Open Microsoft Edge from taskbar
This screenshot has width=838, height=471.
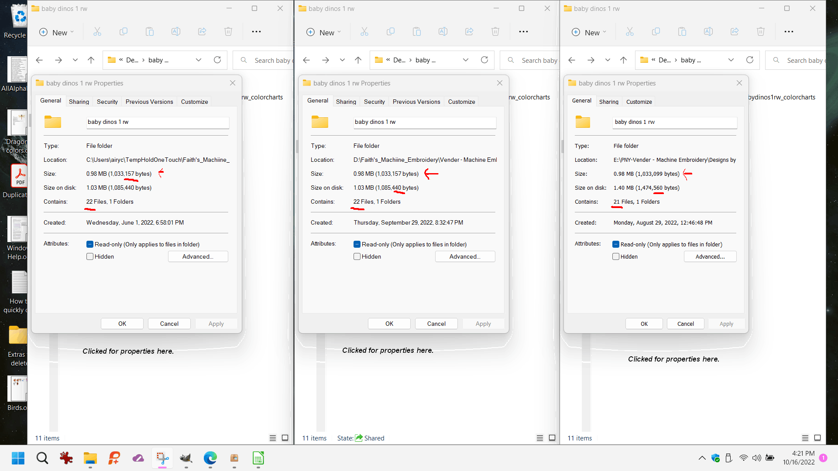[x=210, y=458]
